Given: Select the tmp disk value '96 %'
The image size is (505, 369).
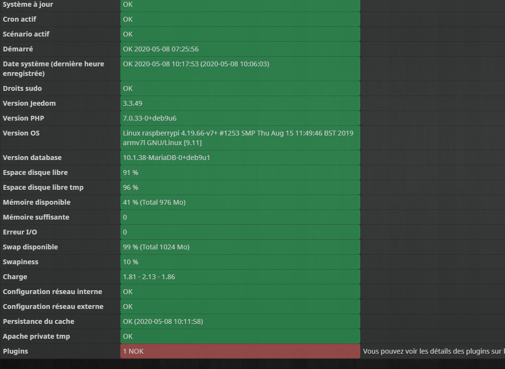Looking at the screenshot, I should pyautogui.click(x=130, y=187).
